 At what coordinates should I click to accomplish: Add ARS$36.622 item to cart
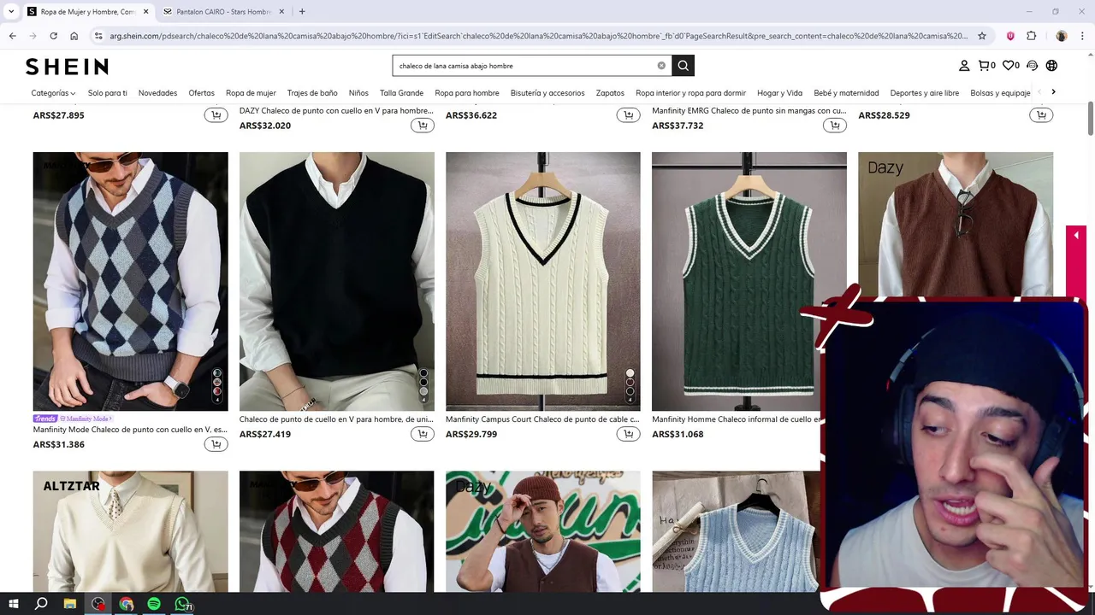[x=629, y=115]
